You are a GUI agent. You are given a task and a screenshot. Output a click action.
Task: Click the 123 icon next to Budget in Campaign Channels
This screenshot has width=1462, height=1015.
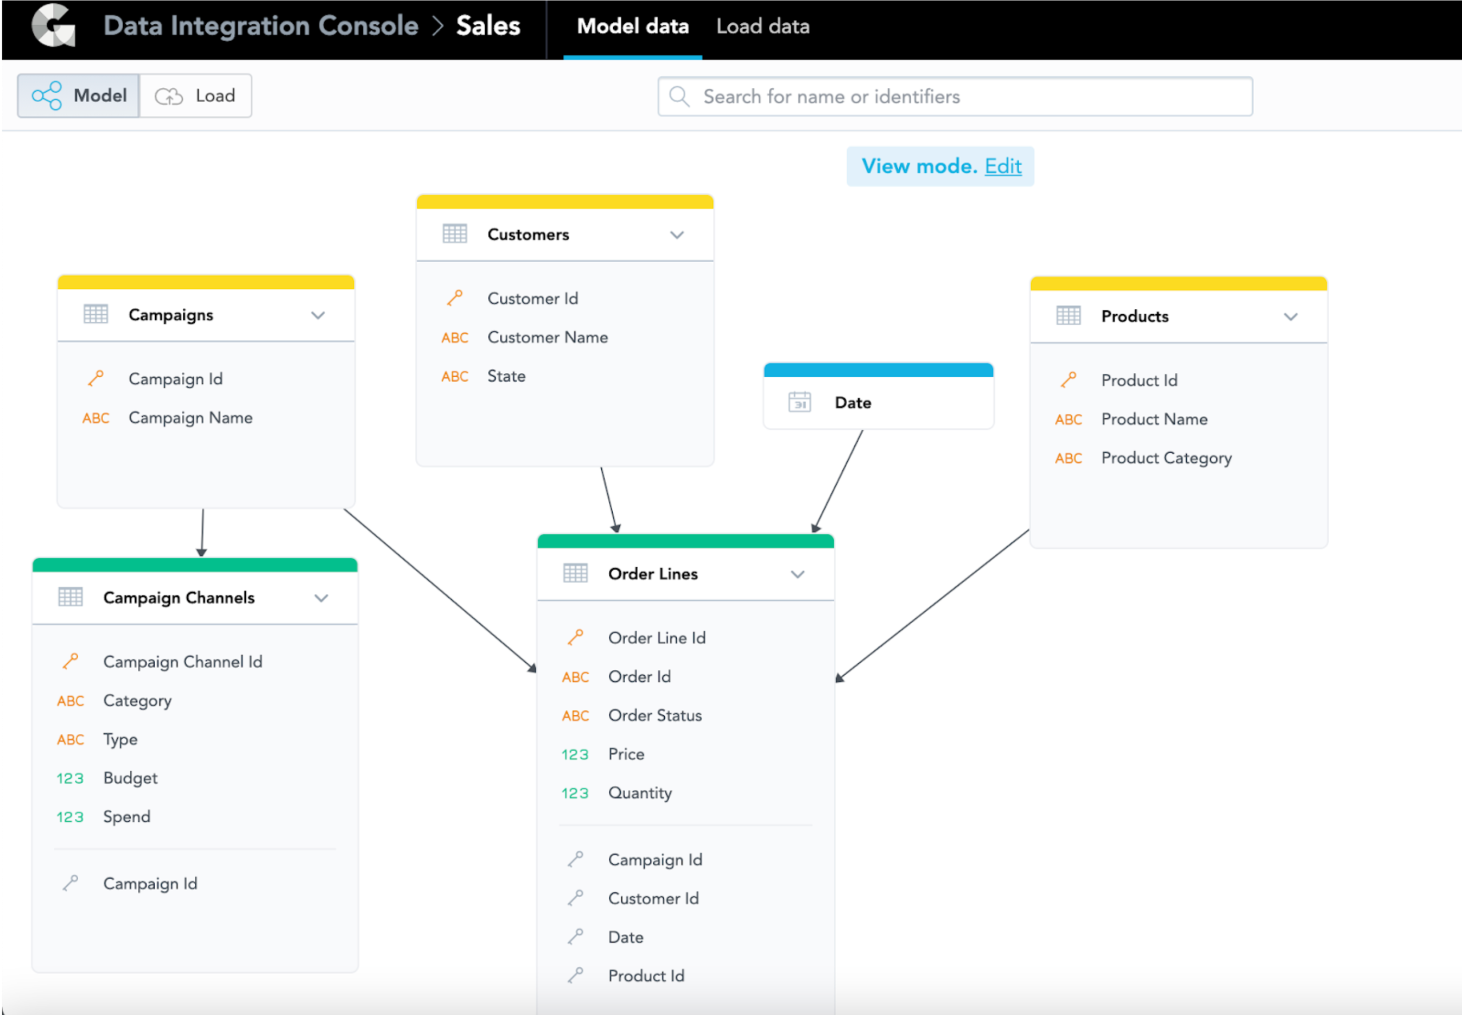[x=70, y=778]
